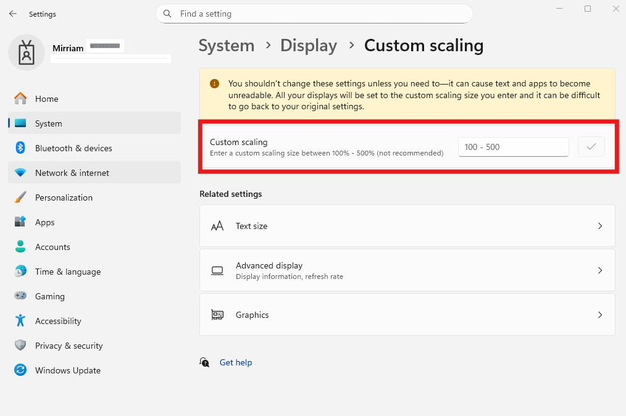
Task: Click the Apps icon in sidebar
Action: (x=20, y=222)
